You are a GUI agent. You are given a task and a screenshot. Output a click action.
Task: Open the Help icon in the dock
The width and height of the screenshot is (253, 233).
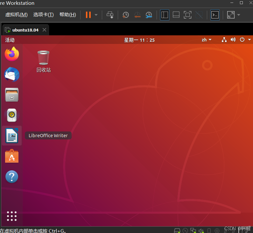coord(12,177)
